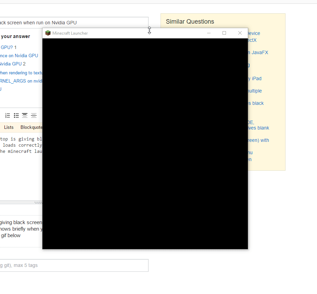The height and width of the screenshot is (294, 317).
Task: Minimize the Minecraft Launcher window
Action: tap(209, 33)
